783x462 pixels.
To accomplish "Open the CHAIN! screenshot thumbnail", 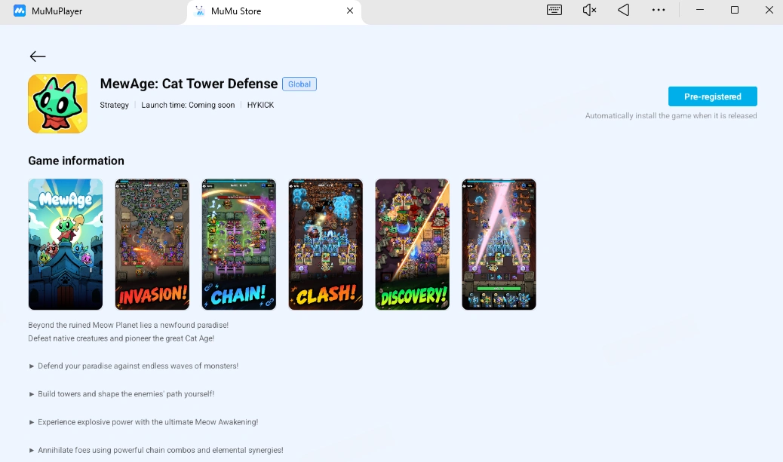I will [238, 244].
